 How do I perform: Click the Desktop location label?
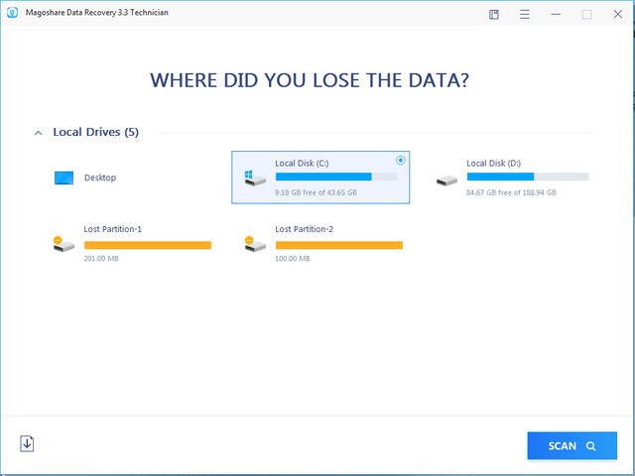click(x=100, y=178)
